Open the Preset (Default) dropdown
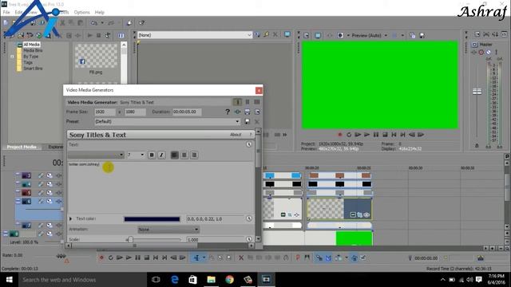The image size is (511, 287). (x=167, y=121)
